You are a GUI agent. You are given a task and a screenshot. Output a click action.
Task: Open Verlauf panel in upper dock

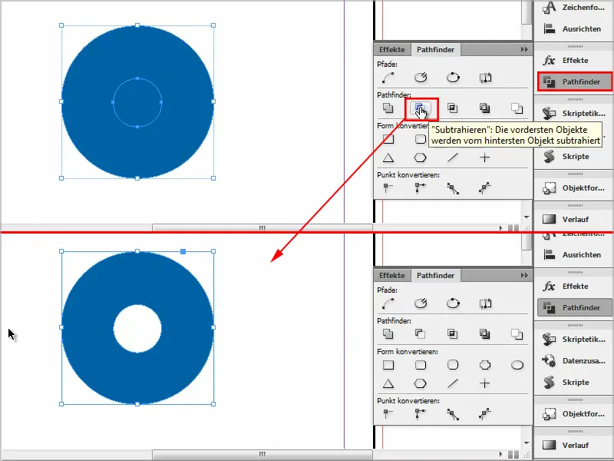pos(574,219)
